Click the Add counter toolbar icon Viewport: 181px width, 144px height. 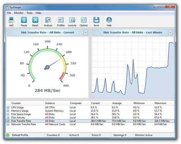[x=11, y=20]
